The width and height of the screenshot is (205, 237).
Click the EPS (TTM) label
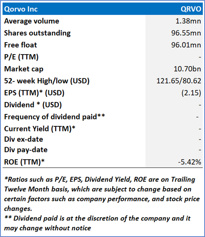point(34,93)
